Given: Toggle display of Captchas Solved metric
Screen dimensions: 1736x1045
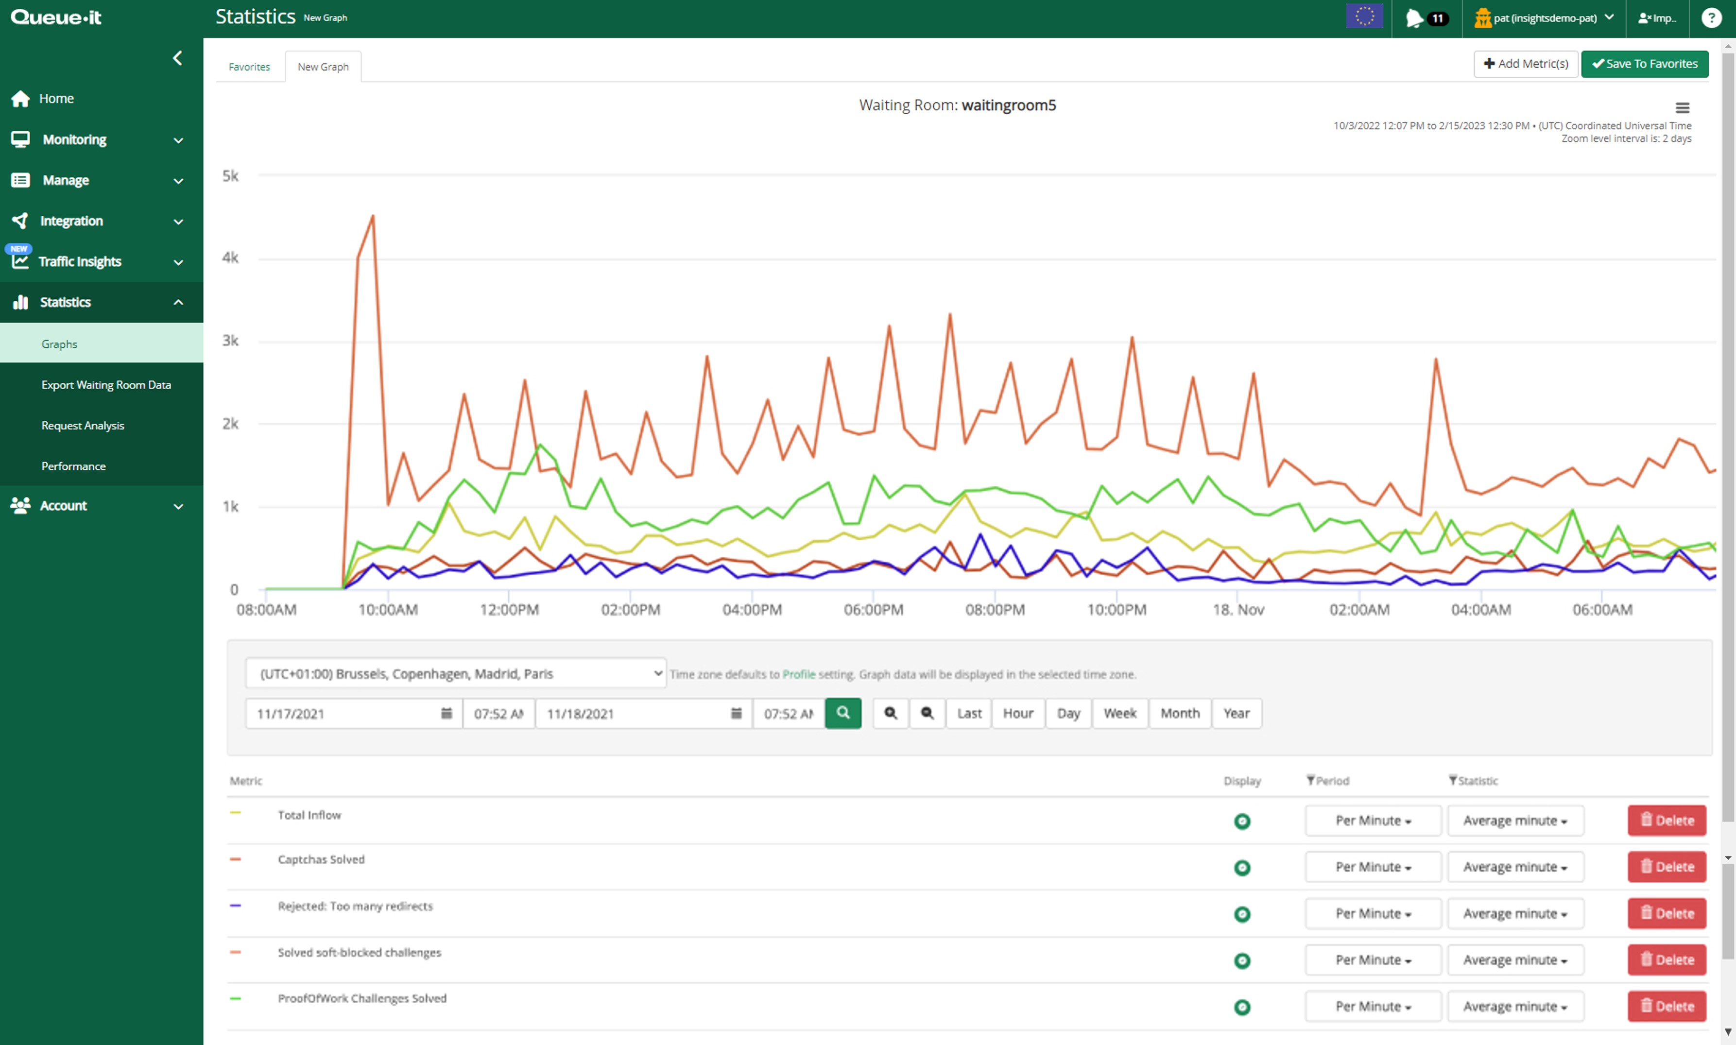Looking at the screenshot, I should coord(1242,868).
